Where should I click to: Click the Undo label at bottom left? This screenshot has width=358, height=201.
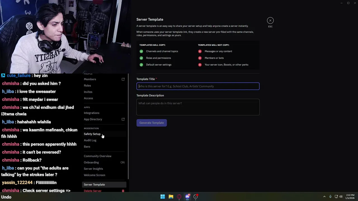6,197
